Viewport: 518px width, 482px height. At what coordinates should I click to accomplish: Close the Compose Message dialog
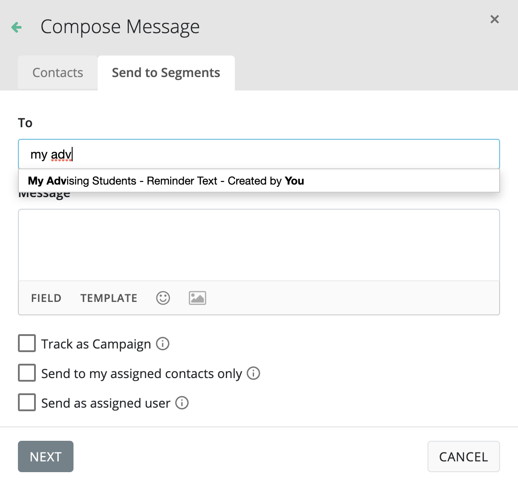(x=494, y=19)
